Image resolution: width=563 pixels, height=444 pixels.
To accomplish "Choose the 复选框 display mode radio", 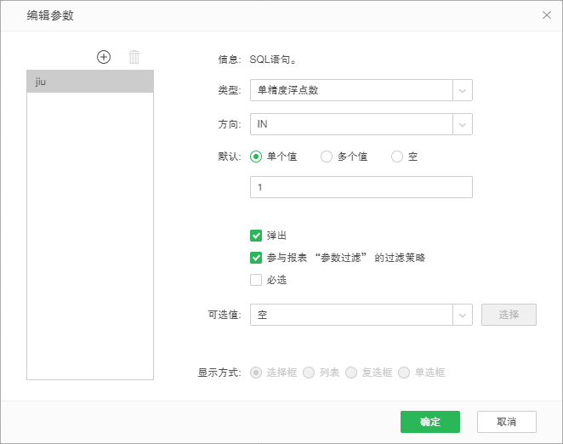I will [352, 373].
